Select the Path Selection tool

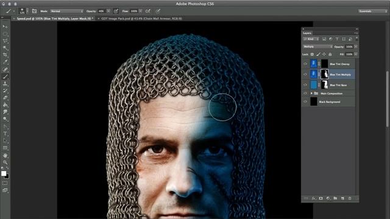[x=5, y=141]
